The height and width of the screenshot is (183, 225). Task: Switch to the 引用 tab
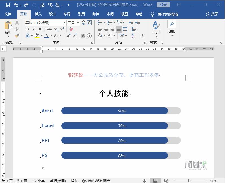[x=81, y=14]
